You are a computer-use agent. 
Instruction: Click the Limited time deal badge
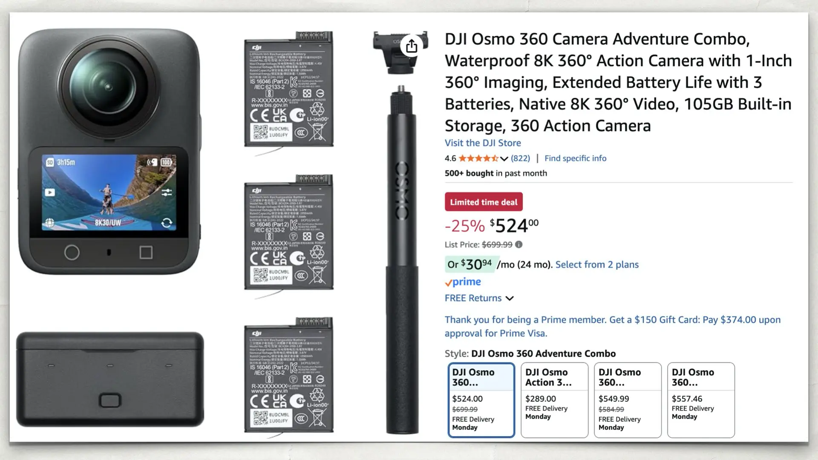point(483,201)
